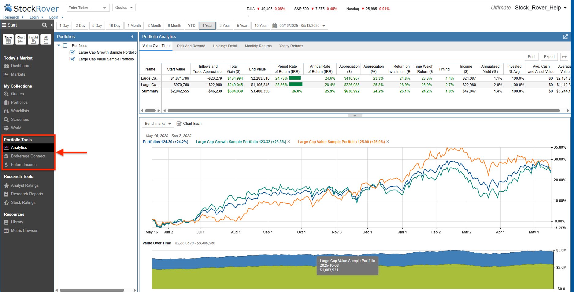The image size is (574, 292).
Task: Uncheck Large Cap Value Sample Portfolio
Action: pyautogui.click(x=72, y=59)
